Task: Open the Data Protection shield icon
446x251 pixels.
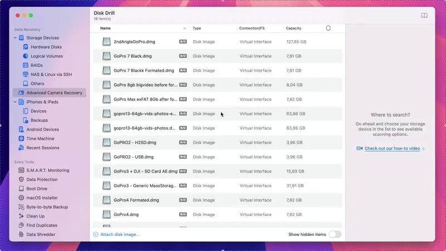Action: coord(21,179)
